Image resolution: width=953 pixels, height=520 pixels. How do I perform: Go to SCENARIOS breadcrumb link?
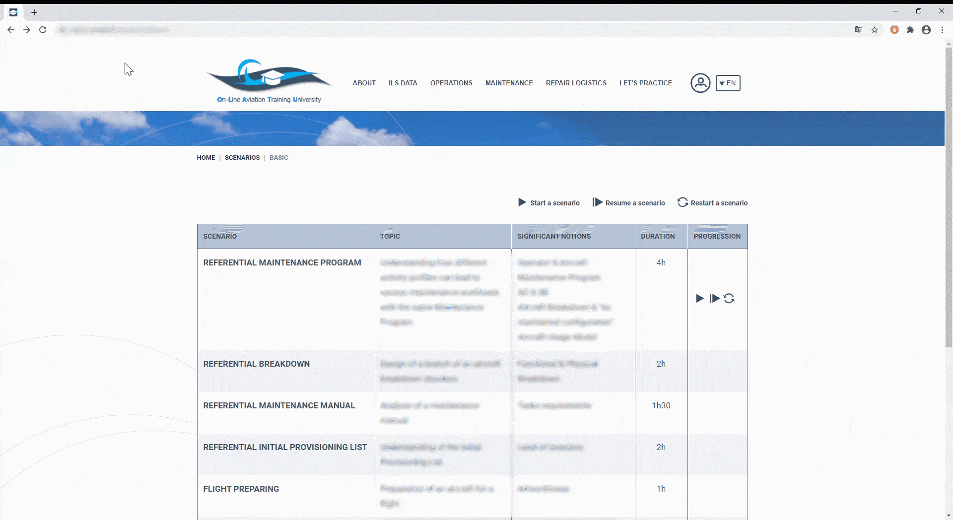[x=242, y=158]
